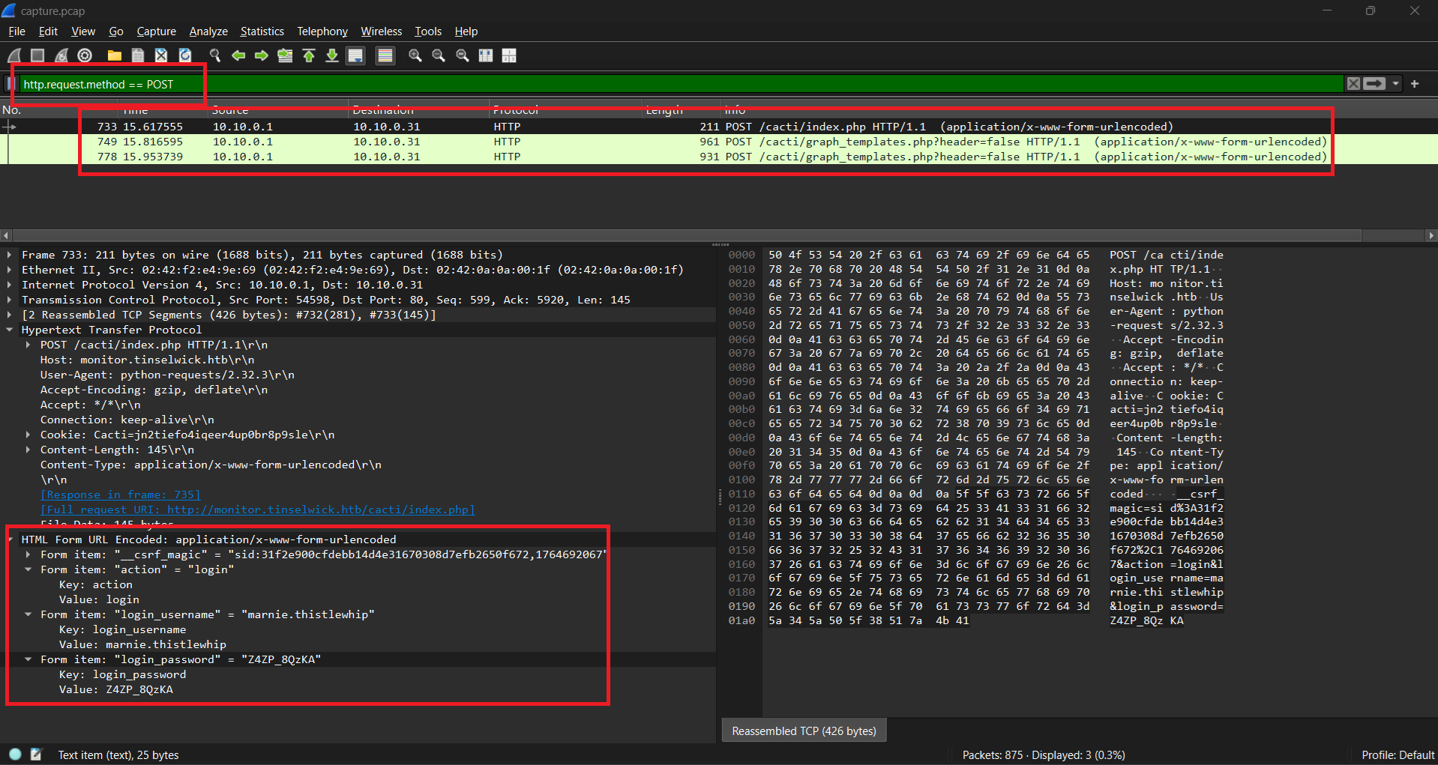The image size is (1438, 765).
Task: Open capture options gear icon
Action: click(85, 55)
